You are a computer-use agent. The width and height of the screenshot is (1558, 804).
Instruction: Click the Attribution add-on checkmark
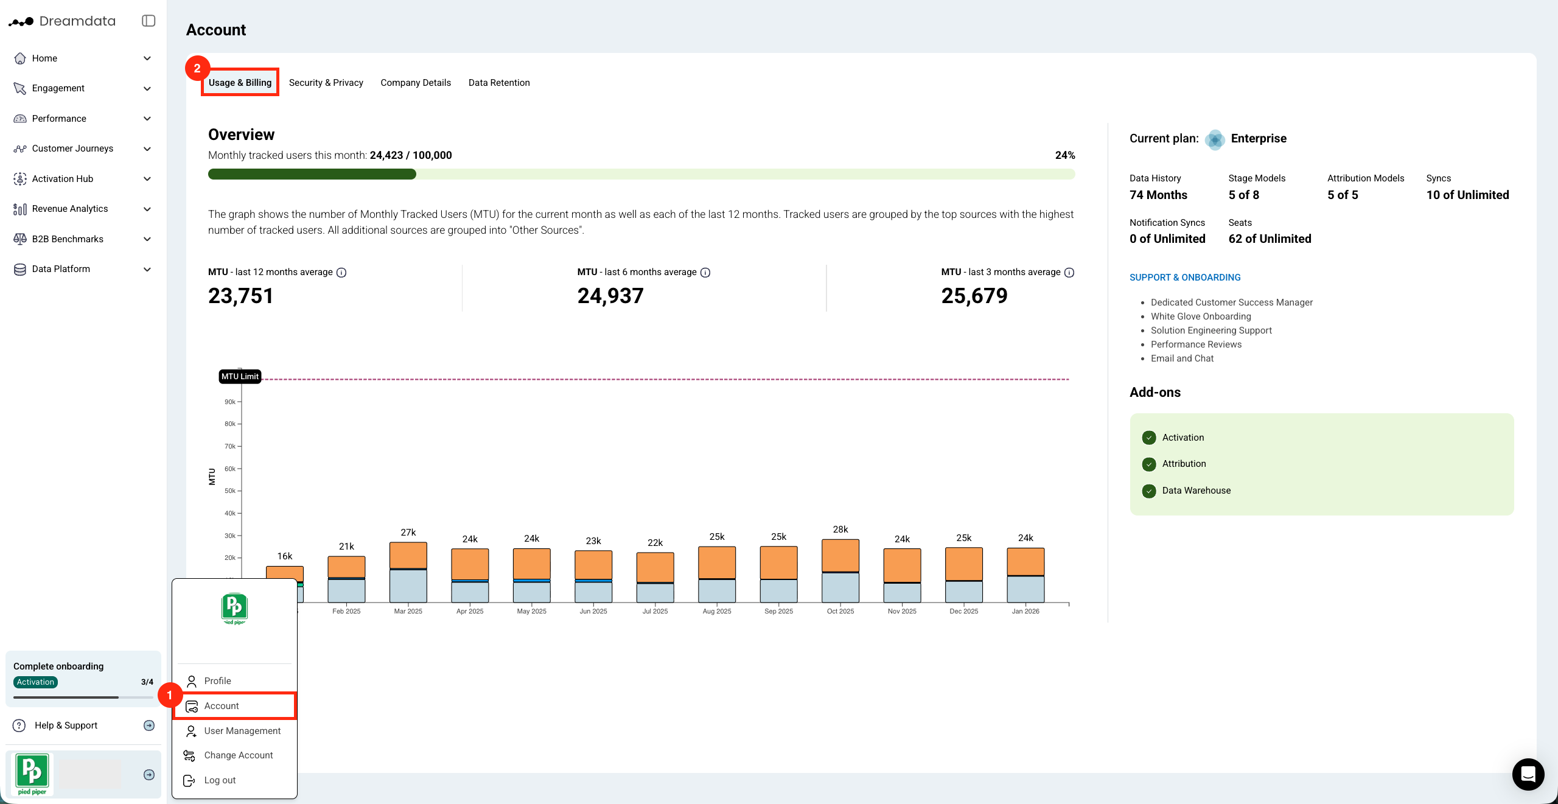coord(1149,464)
